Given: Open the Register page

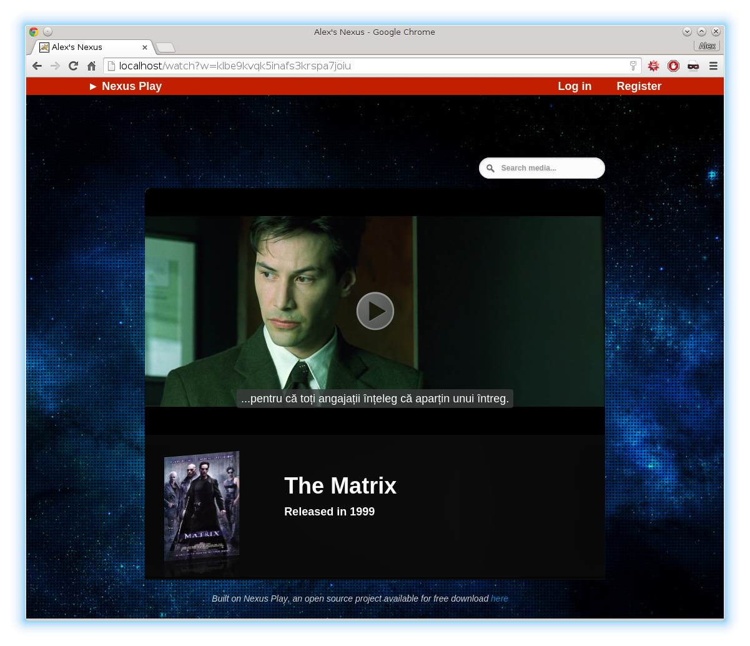Looking at the screenshot, I should (x=639, y=86).
